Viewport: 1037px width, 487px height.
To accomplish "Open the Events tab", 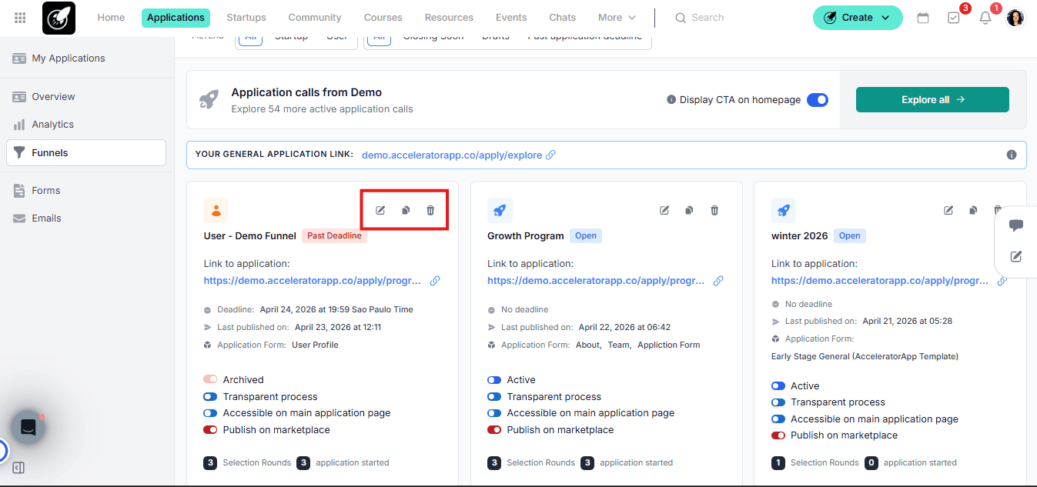I will pyautogui.click(x=511, y=18).
